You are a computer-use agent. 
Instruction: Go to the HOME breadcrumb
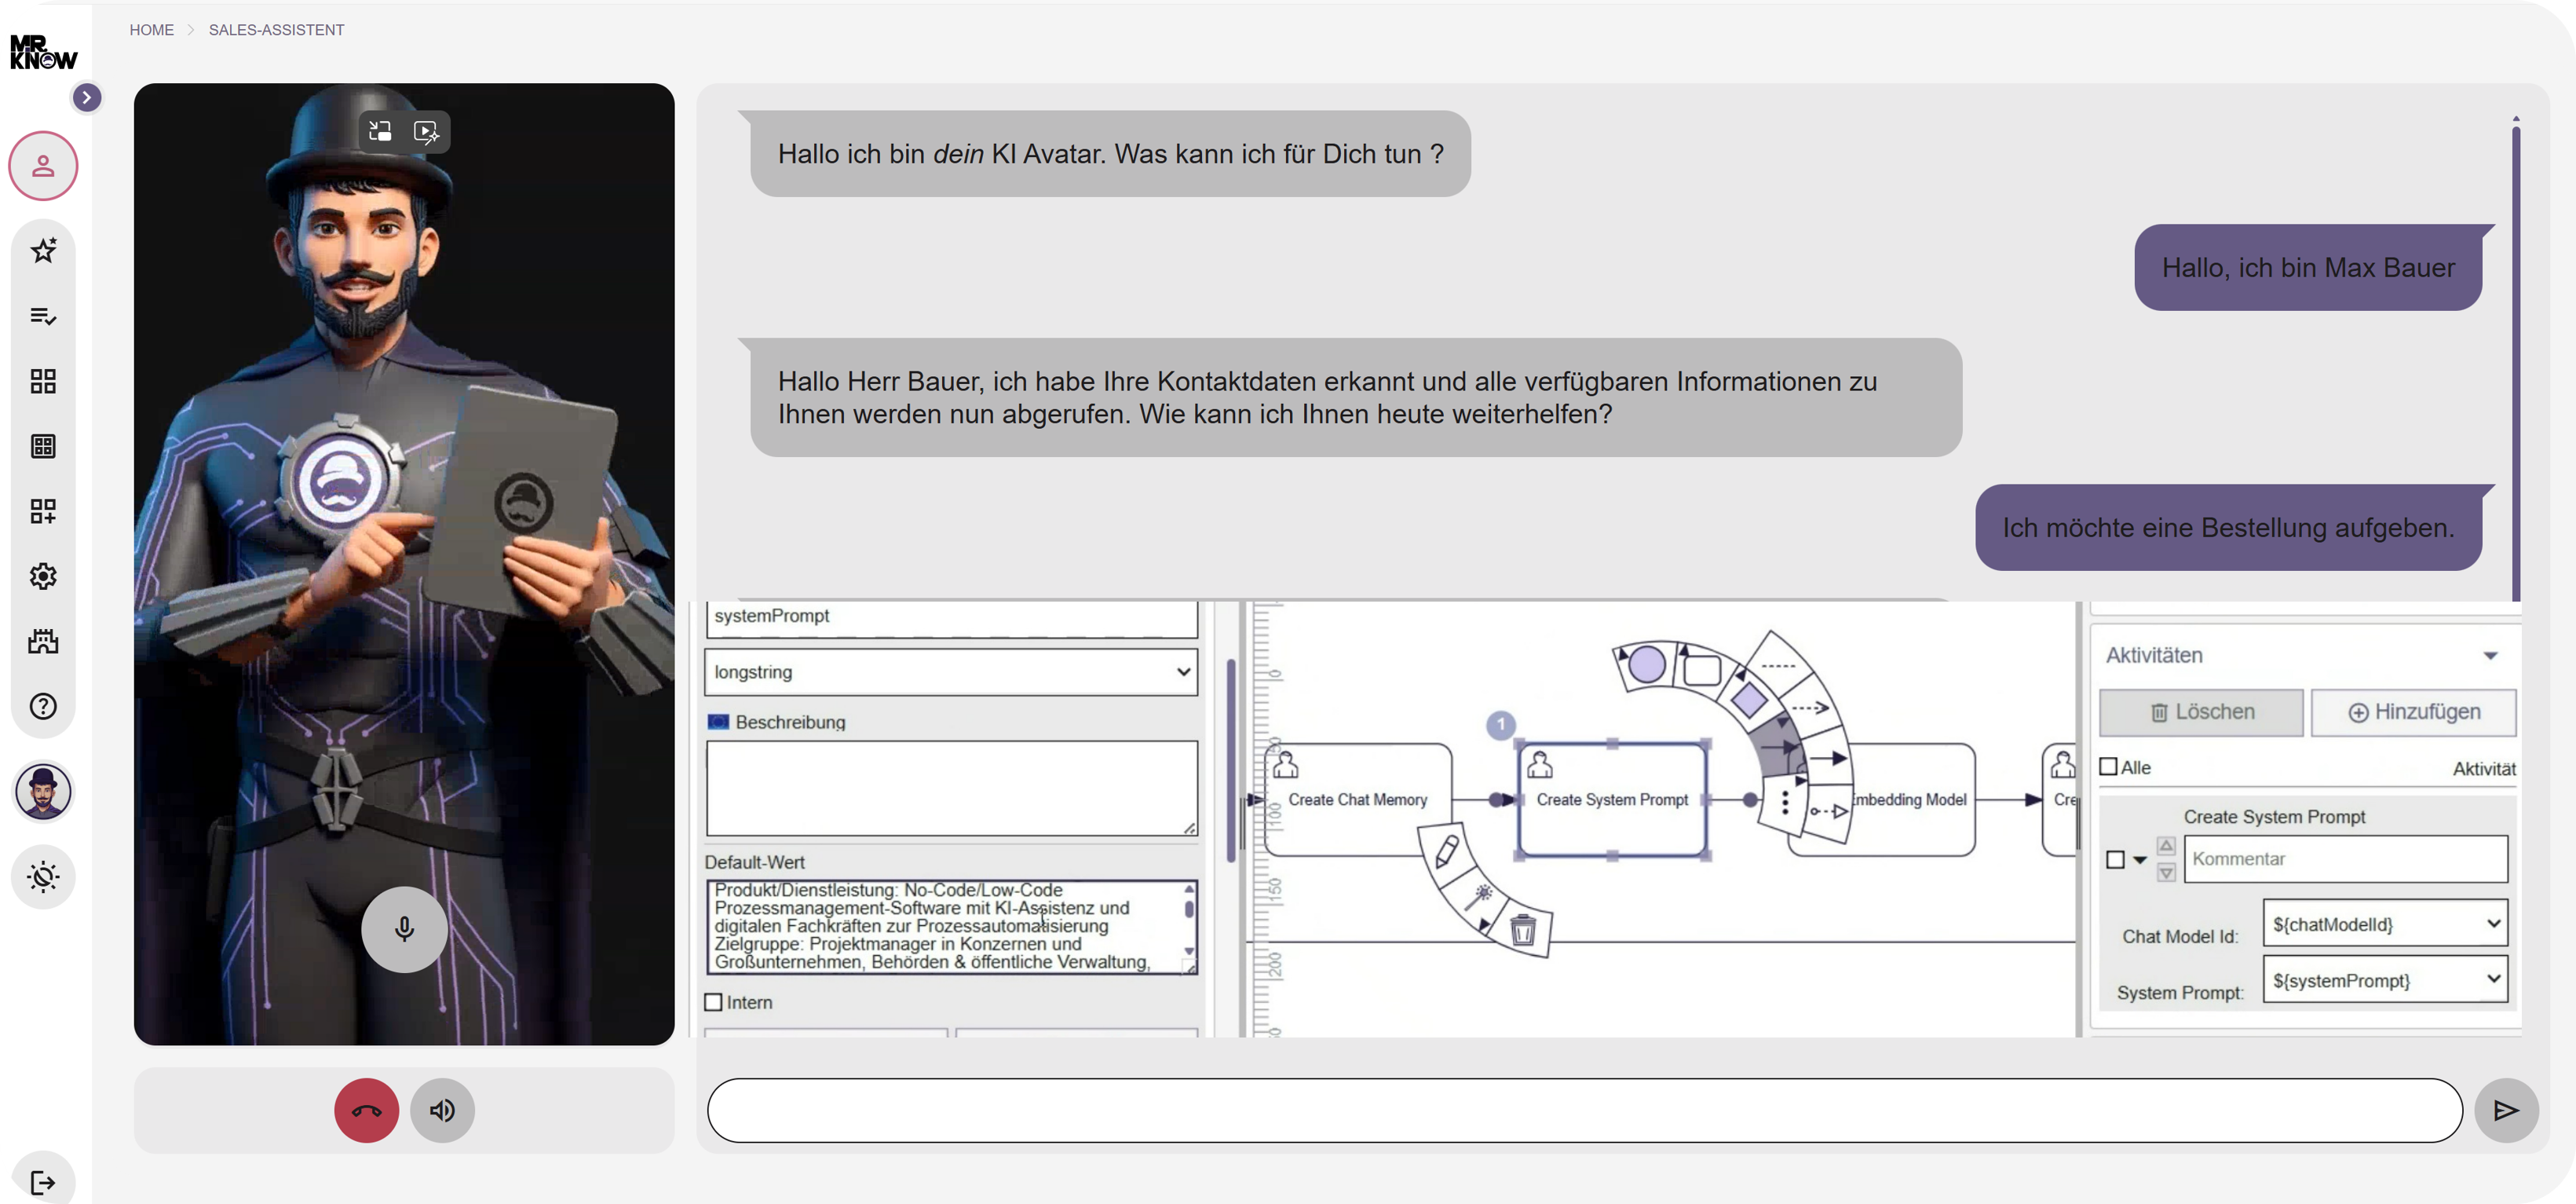pyautogui.click(x=151, y=30)
